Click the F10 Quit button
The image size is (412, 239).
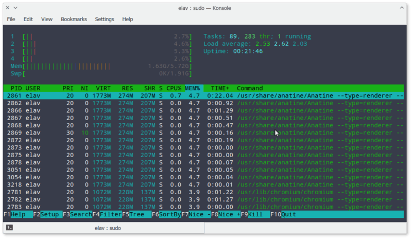(x=288, y=214)
